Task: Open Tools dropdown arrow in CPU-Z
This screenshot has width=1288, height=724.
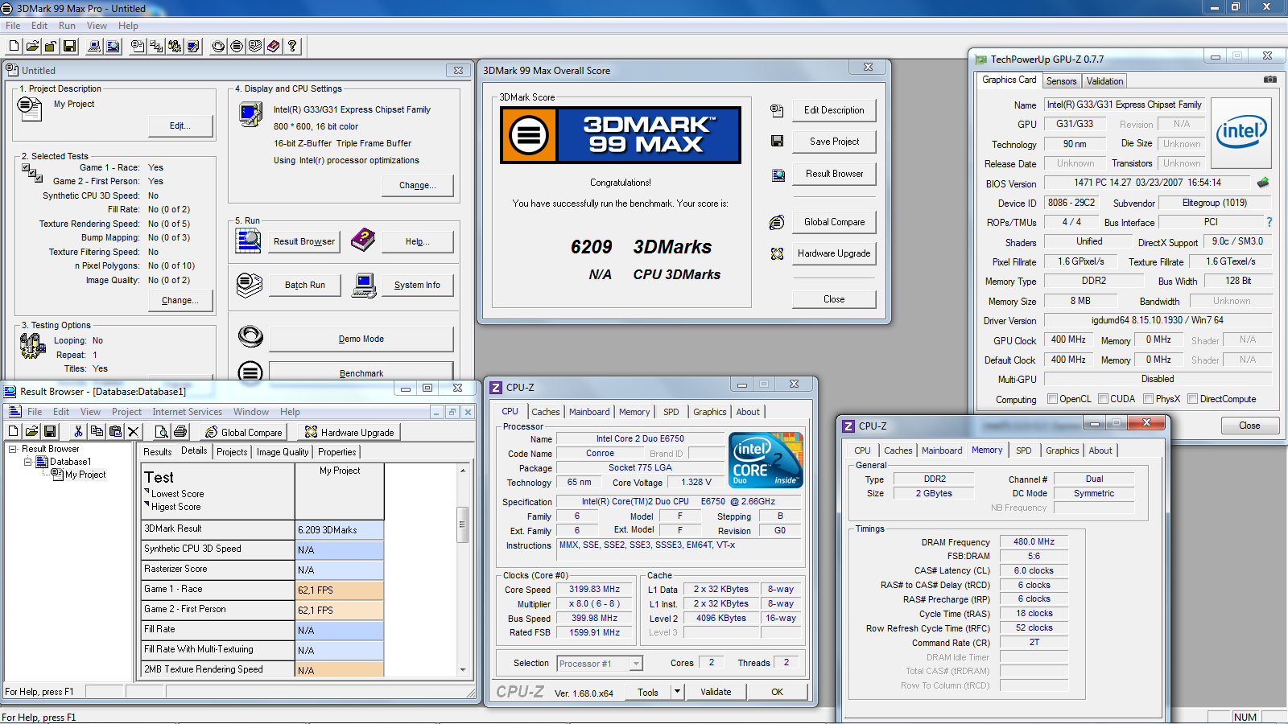Action: click(677, 692)
